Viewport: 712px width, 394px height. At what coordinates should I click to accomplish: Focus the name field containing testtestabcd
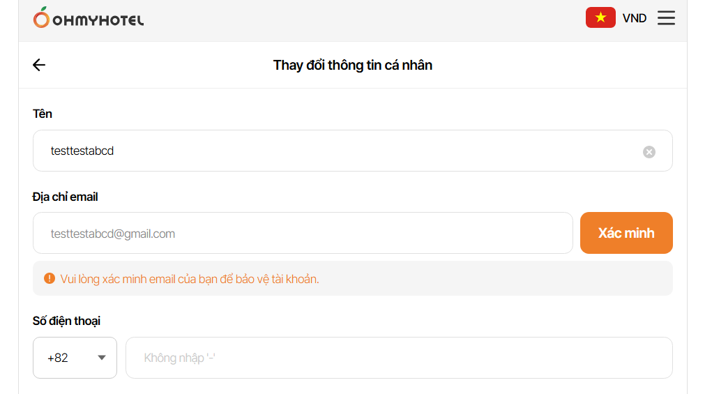[335, 151]
